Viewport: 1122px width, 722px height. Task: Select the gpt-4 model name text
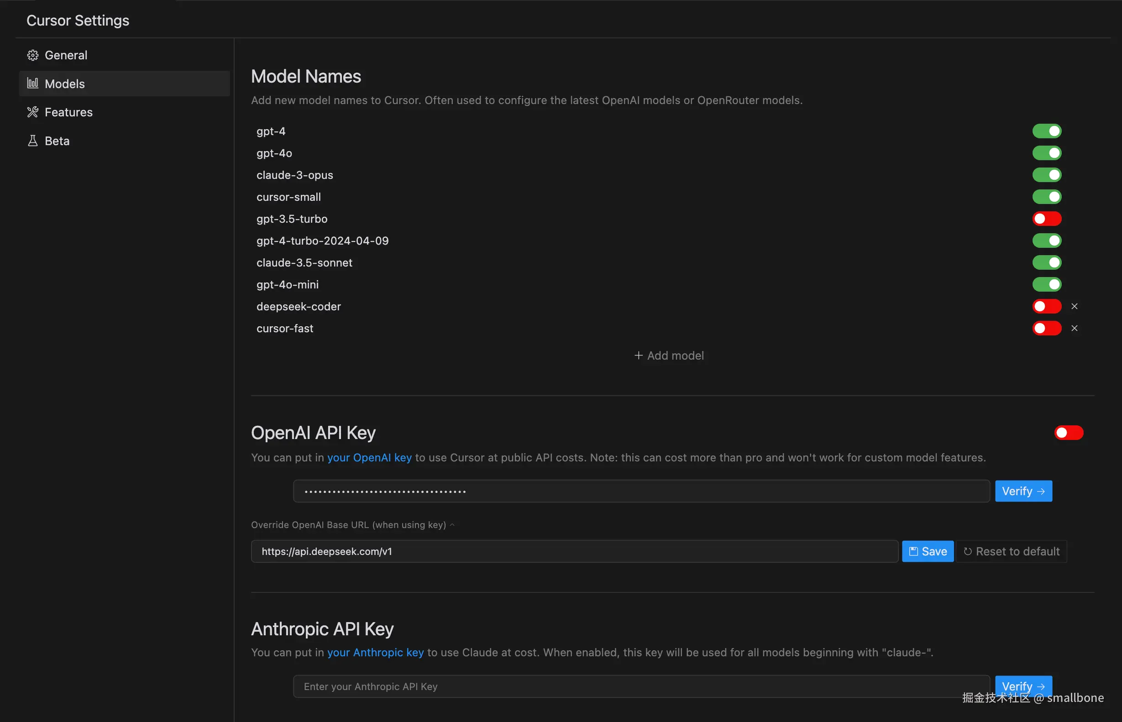coord(271,131)
